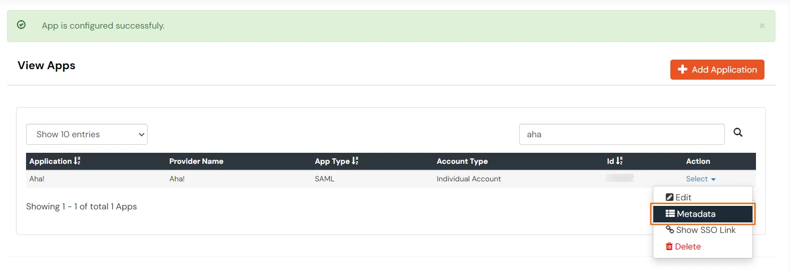
Task: Click the Provider Name column header
Action: (x=196, y=161)
